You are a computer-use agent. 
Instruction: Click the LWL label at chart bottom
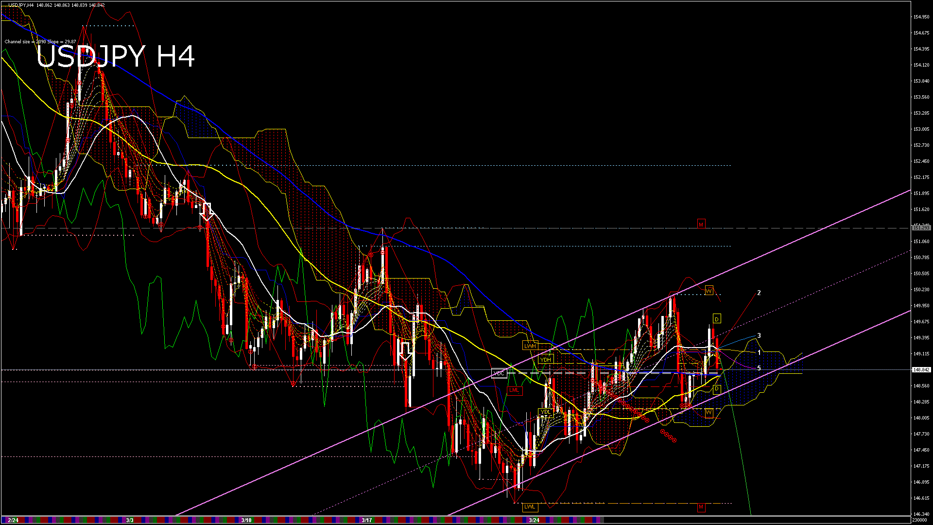click(x=530, y=507)
